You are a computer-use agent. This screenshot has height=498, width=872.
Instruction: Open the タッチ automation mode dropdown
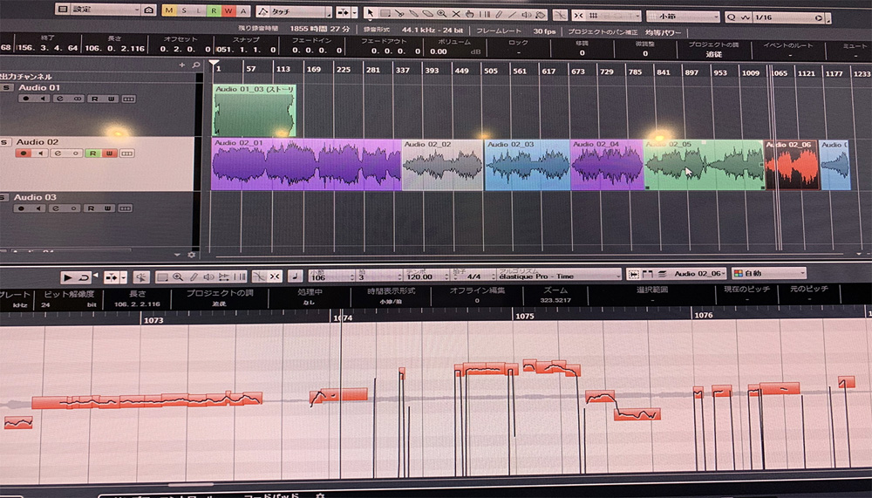coord(292,11)
